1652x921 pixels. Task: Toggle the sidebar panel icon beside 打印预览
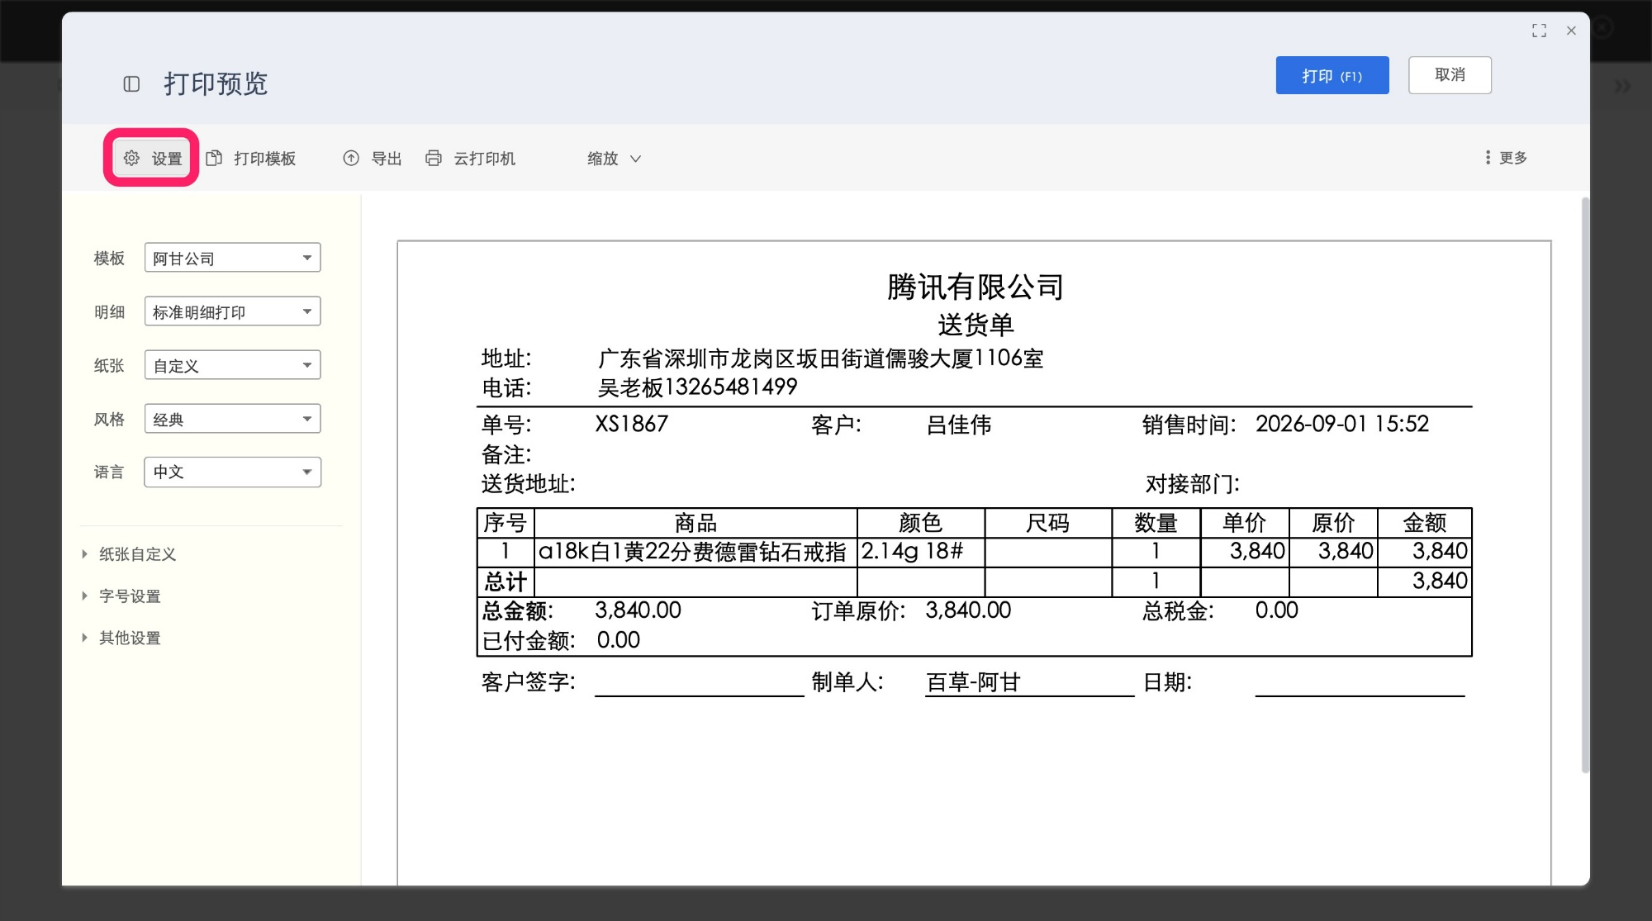pos(131,83)
